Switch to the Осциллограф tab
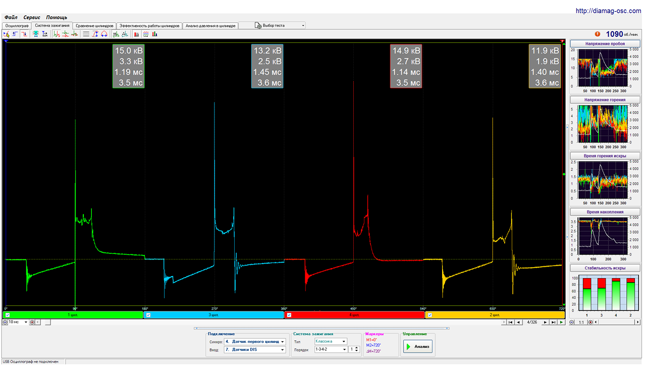Viewport: 646px width, 366px height. click(17, 25)
